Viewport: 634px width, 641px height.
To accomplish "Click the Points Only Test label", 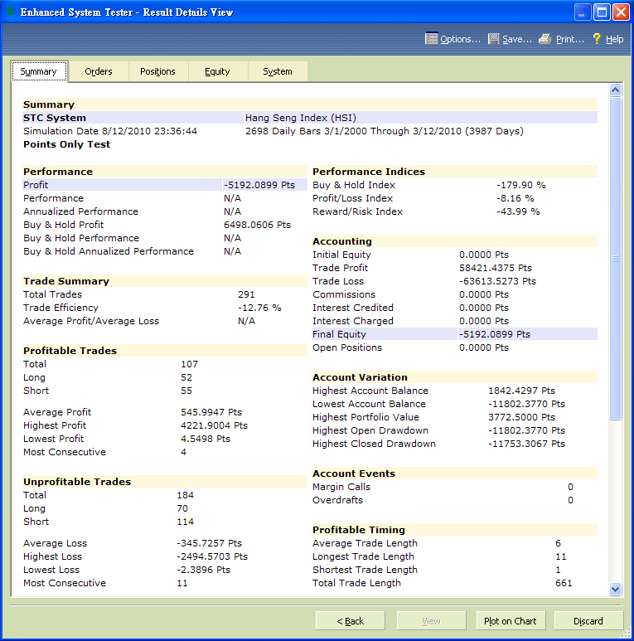I will pyautogui.click(x=66, y=144).
